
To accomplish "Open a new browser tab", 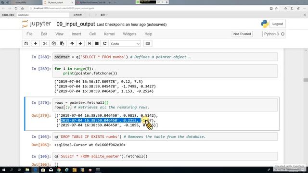I will 110,2.
